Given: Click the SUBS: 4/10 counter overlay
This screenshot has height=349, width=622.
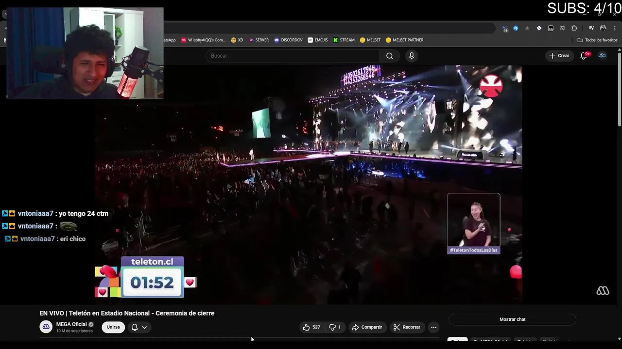Looking at the screenshot, I should tap(584, 8).
